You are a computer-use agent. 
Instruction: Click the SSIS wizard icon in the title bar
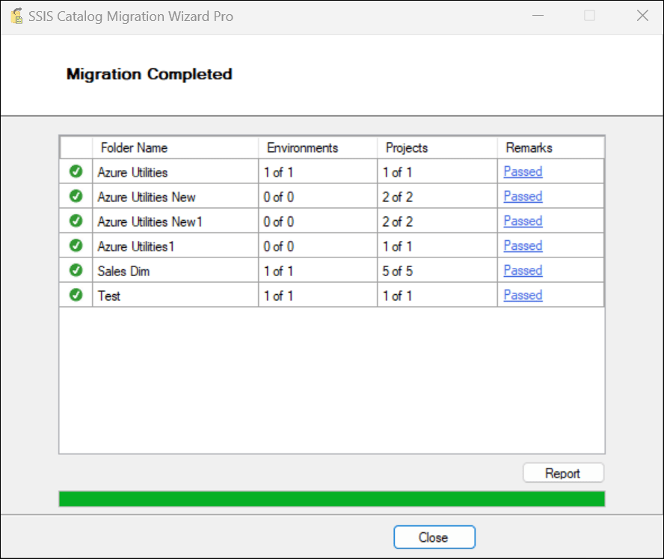click(16, 15)
